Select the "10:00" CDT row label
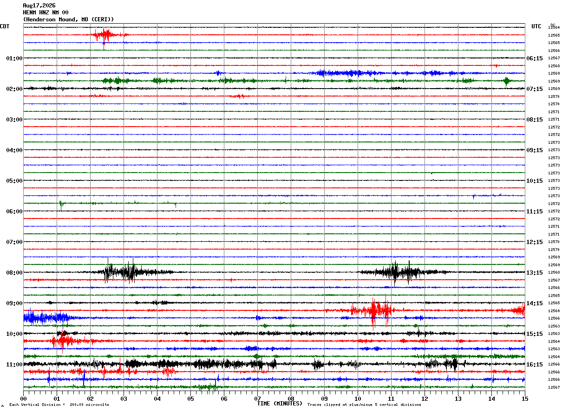562x411 pixels. point(14,334)
